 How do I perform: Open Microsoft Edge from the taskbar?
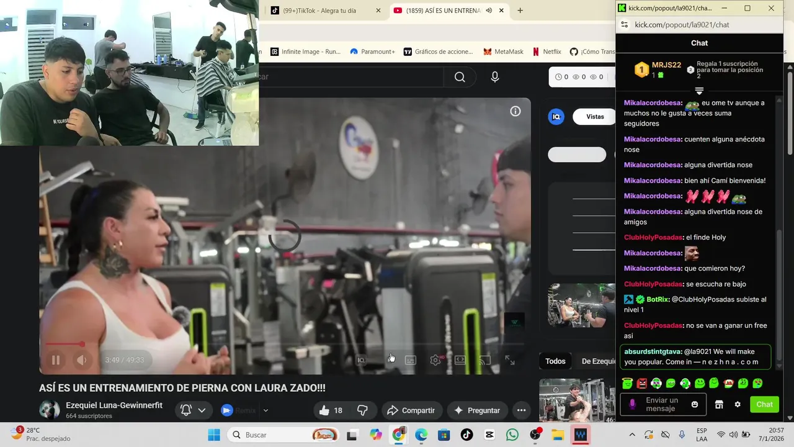tap(421, 435)
